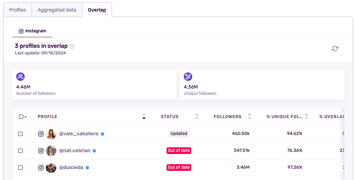Sort the table by Profile column
Screen dimensions: 357x180
(x=144, y=116)
